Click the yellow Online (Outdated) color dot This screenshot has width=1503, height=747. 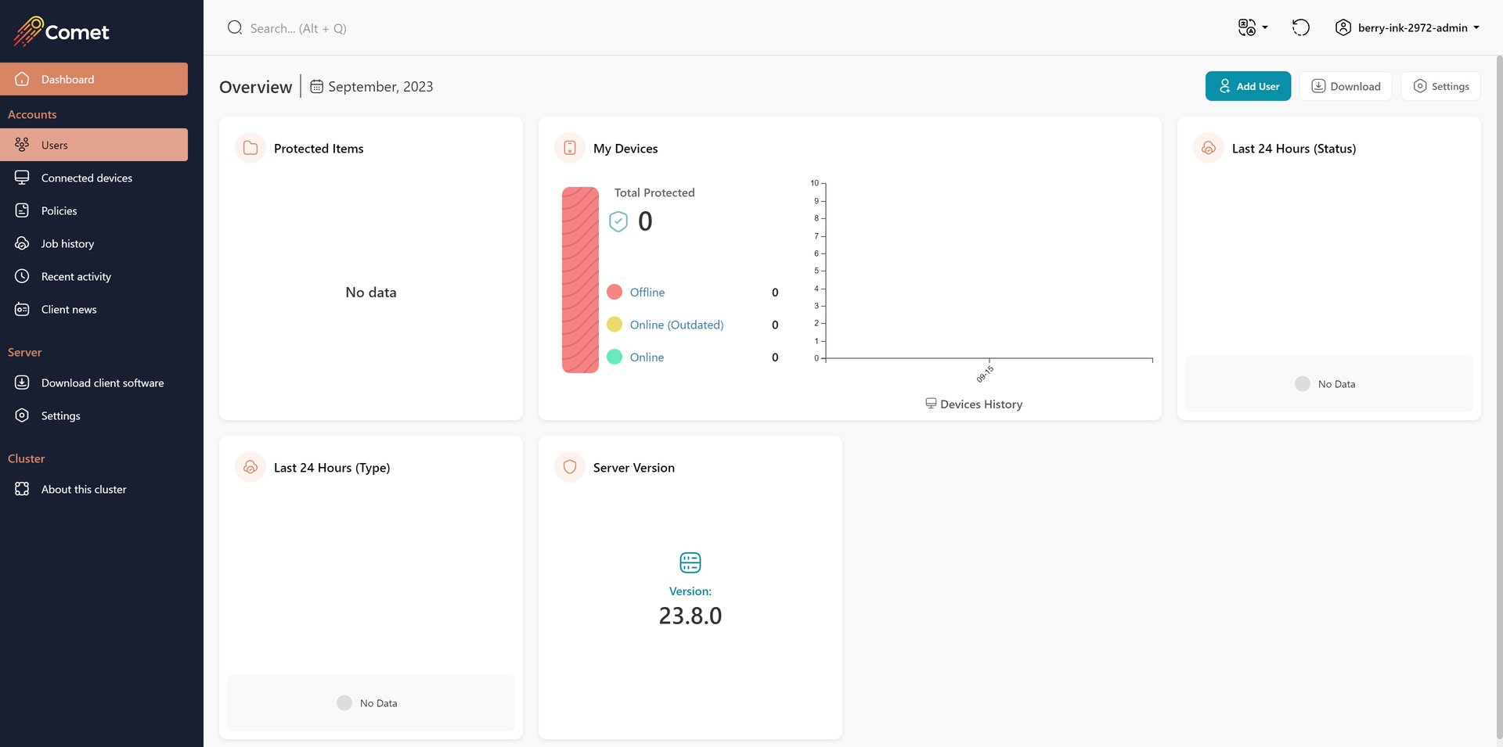pyautogui.click(x=615, y=324)
